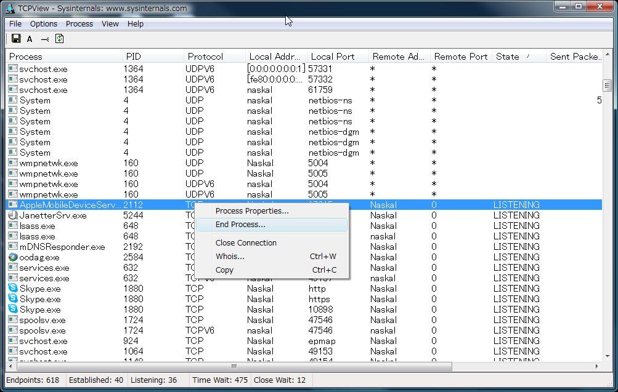Select svchost.exe row with port epmap

(304, 341)
